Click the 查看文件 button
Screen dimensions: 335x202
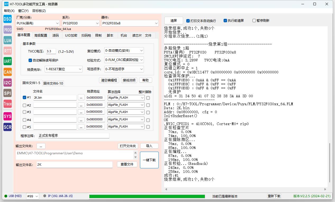pyautogui.click(x=127, y=164)
